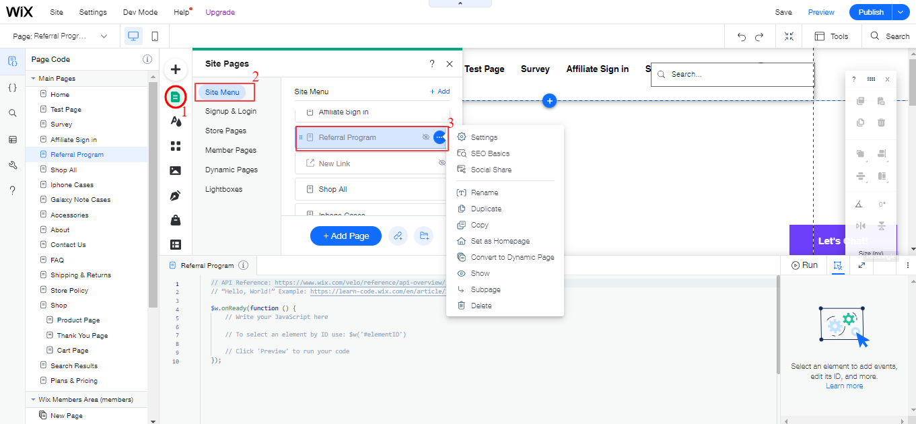
Task: Click the site search input field
Action: click(732, 75)
